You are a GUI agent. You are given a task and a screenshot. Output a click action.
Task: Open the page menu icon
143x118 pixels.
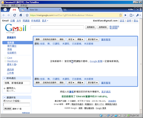click(x=132, y=15)
